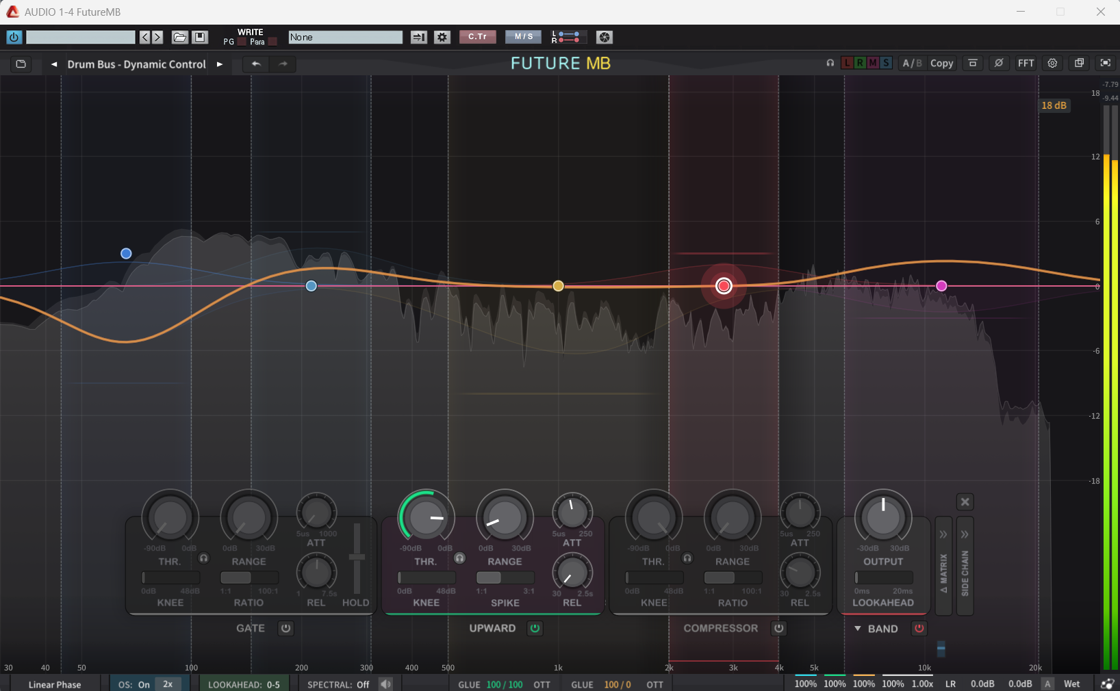Click the Gate HOLD vertical slider

pyautogui.click(x=356, y=558)
